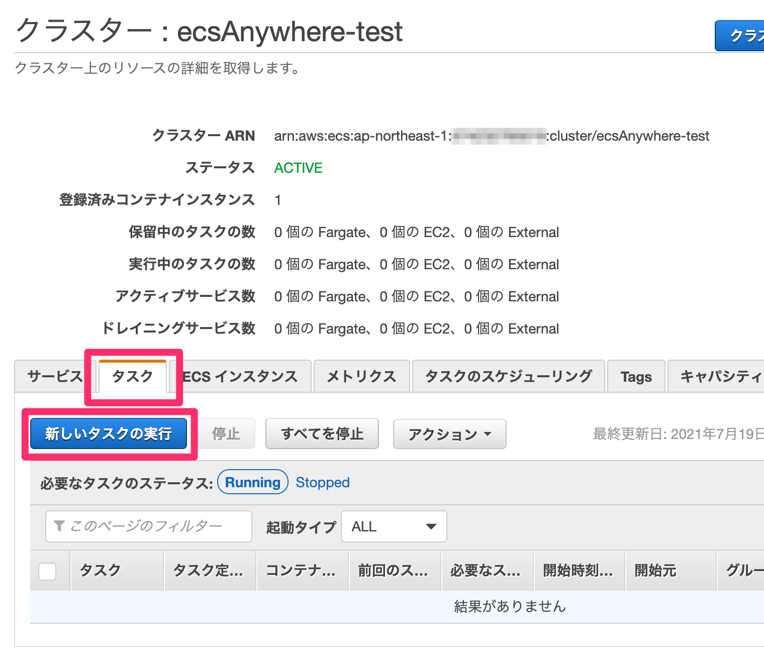Click the アクティブサービス数 label
The width and height of the screenshot is (764, 656).
pyautogui.click(x=185, y=296)
